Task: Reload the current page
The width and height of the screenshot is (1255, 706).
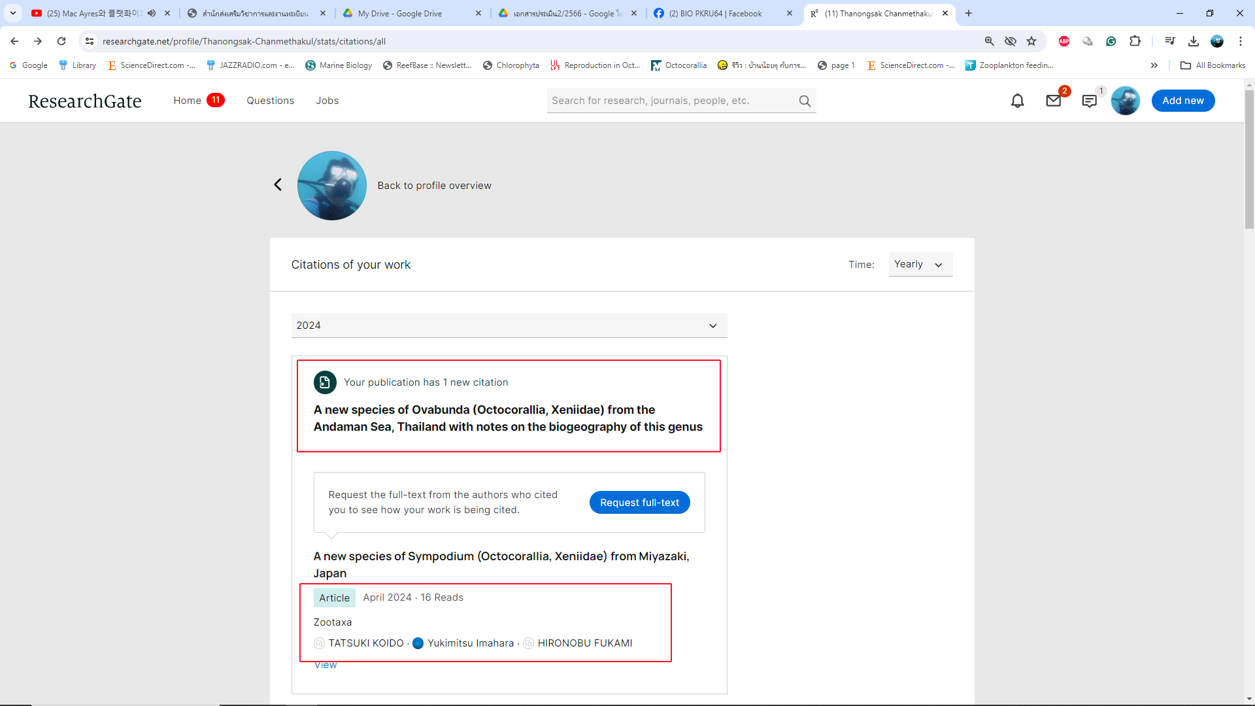Action: coord(61,41)
